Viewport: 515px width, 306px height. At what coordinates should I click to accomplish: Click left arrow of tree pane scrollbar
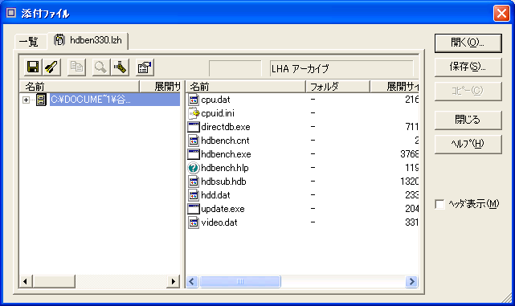26,281
